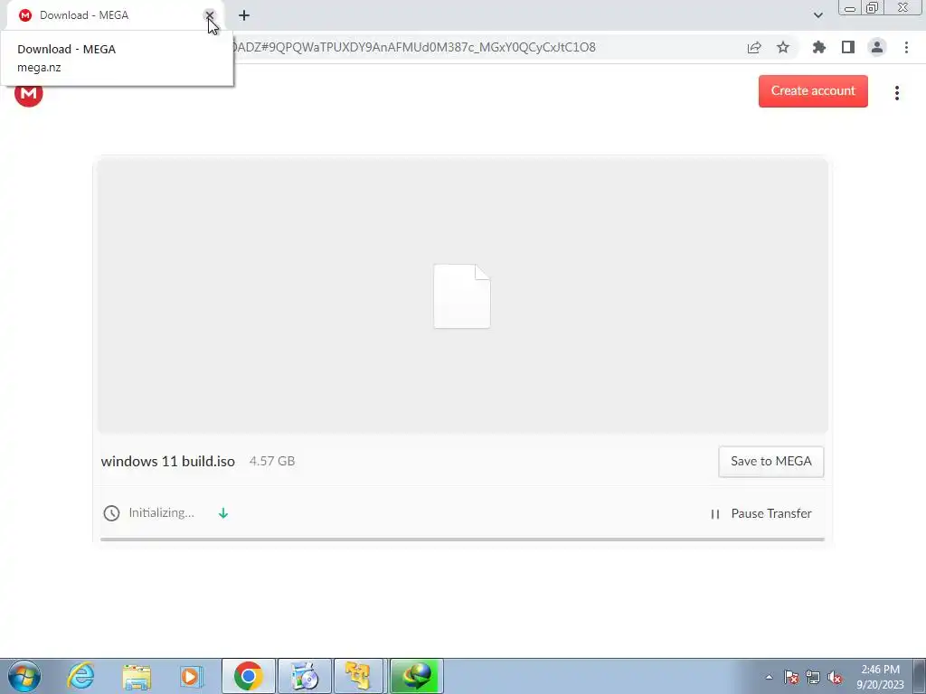Screen dimensions: 926x694
Task: Click Chrome icon in taskbar
Action: point(248,676)
